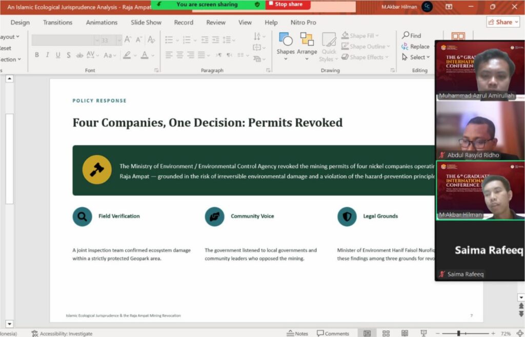The width and height of the screenshot is (525, 337).
Task: Switch to Slide Sorter view
Action: (x=386, y=333)
